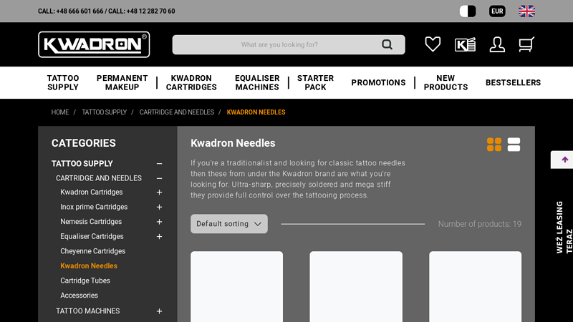
Task: Click the KWADRON NEEDLES breadcrumb
Action: (x=256, y=112)
